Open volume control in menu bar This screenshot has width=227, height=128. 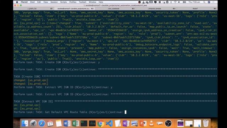tap(179, 2)
